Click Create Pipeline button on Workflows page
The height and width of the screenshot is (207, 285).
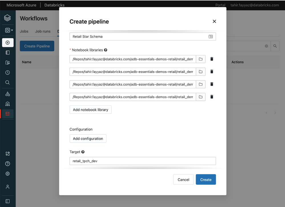pos(37,46)
